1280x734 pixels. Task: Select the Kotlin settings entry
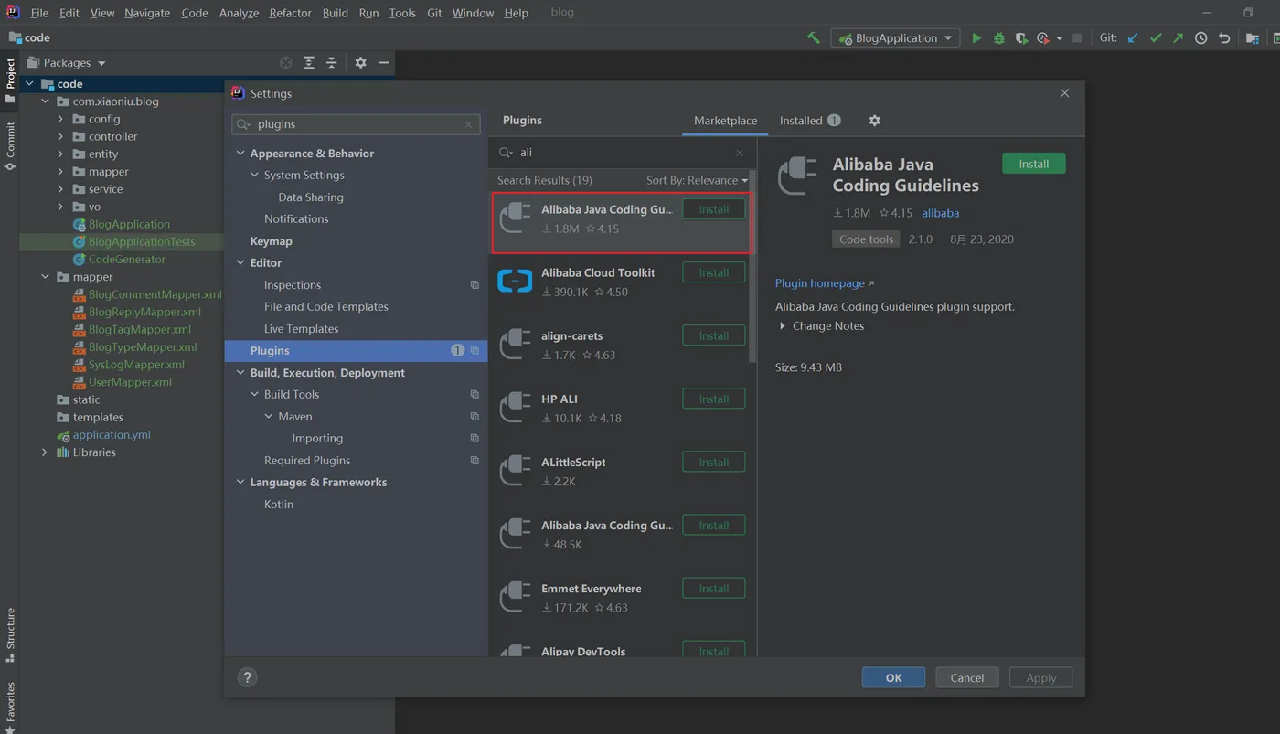(279, 505)
